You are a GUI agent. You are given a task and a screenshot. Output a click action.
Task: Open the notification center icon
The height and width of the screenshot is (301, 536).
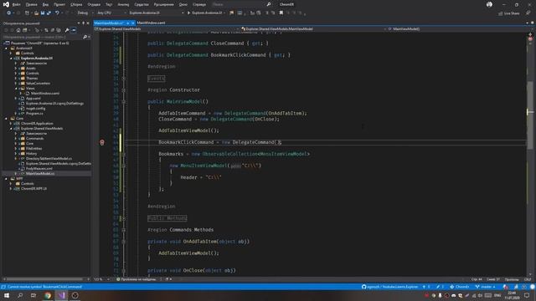527,295
